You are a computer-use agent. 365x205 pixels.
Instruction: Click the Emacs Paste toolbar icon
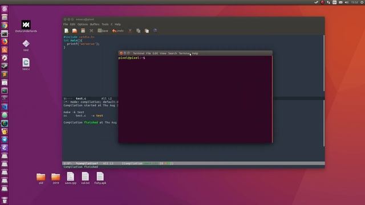[147, 31]
